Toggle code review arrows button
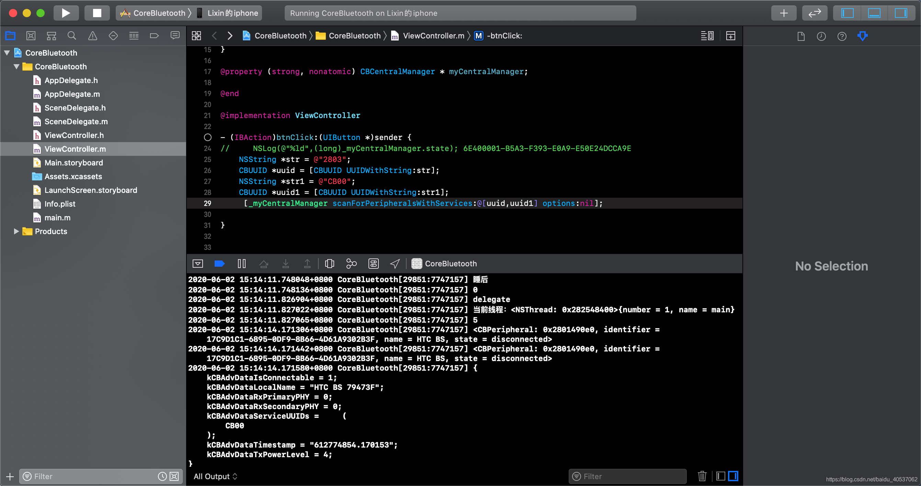This screenshot has width=921, height=486. click(x=815, y=13)
